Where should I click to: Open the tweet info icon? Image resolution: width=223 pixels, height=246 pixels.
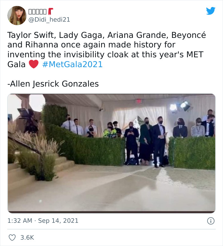click(211, 221)
